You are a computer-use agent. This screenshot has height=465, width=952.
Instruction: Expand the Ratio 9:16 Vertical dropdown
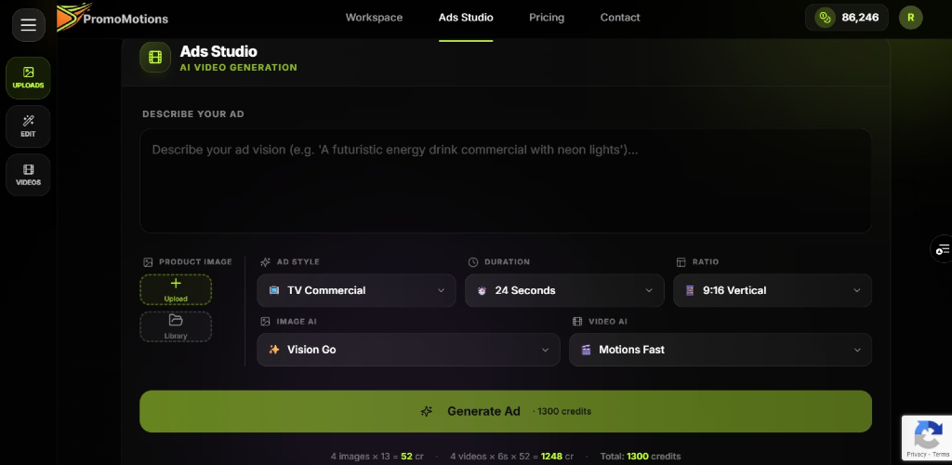772,290
